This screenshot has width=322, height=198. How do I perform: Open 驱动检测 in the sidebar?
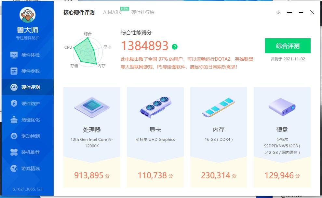click(28, 136)
